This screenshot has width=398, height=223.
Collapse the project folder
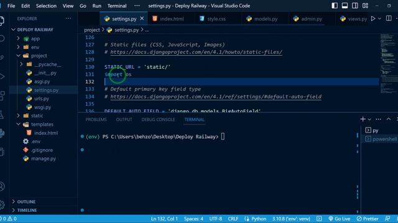[44, 56]
